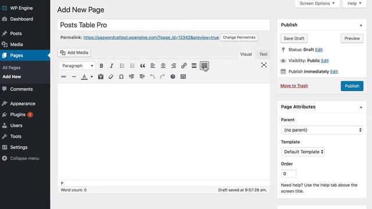Collapse the Page Attributes box
This screenshot has width=372, height=209.
361,107
